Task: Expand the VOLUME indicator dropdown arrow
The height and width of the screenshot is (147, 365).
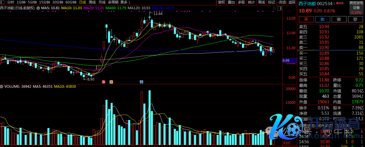Action: click(2, 87)
